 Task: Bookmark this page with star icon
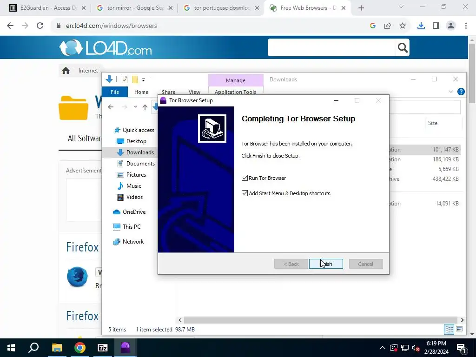pos(403,26)
